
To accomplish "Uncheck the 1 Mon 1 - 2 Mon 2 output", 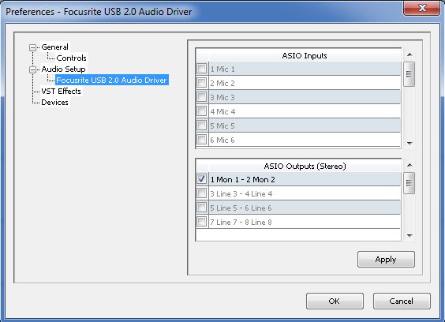I will click(x=202, y=179).
